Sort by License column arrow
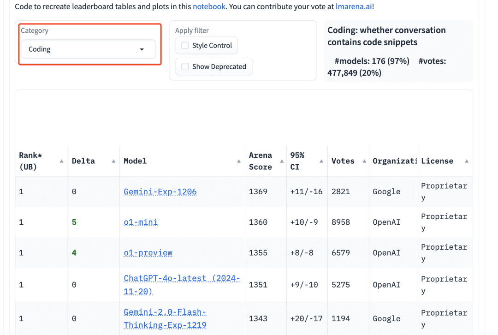 click(467, 161)
